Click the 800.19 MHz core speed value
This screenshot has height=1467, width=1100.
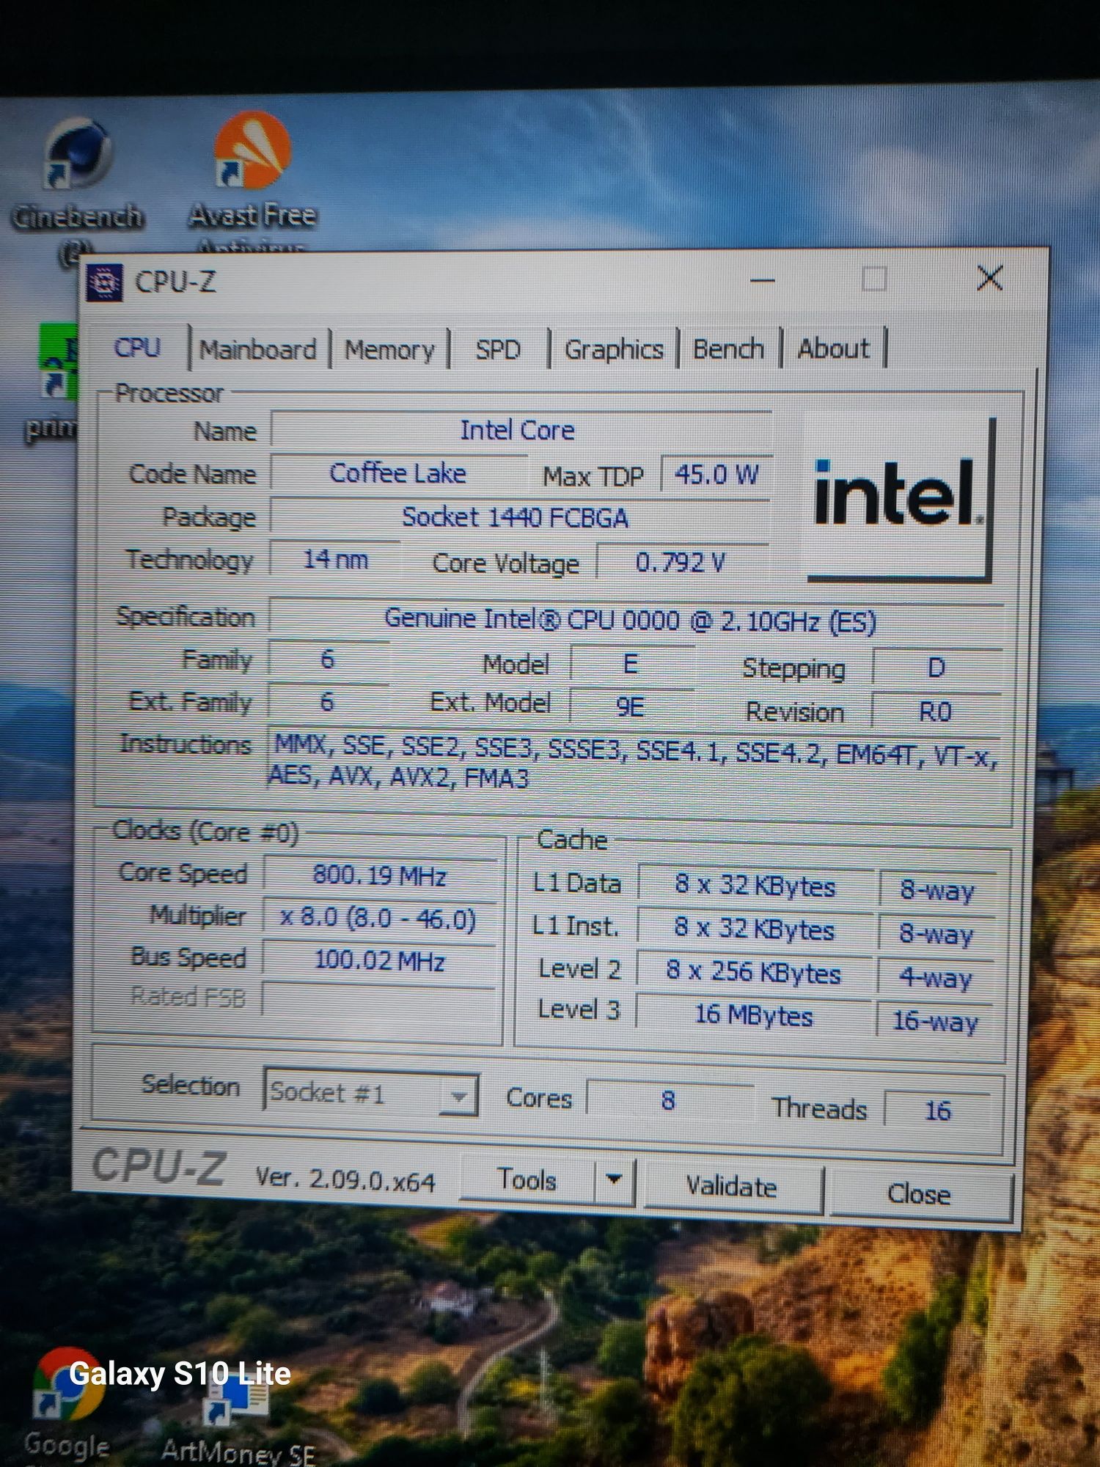coord(380,876)
